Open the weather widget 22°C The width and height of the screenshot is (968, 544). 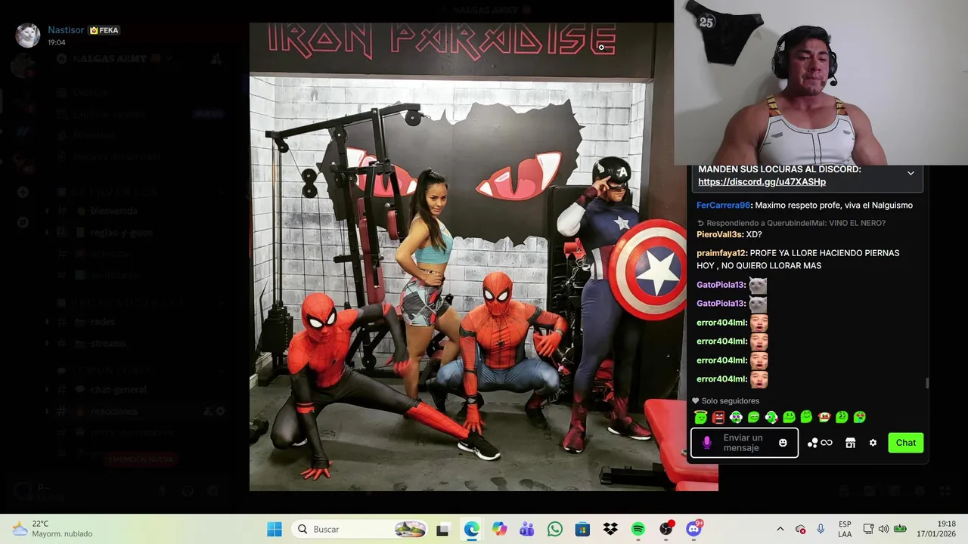(52, 529)
